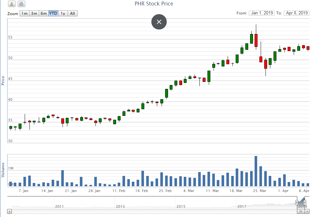
Task: Click the PHR Stock Price title
Action: (x=154, y=4)
